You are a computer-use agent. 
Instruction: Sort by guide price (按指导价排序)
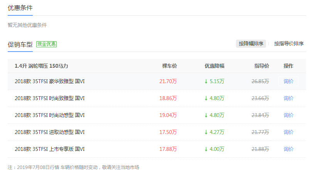289,43
